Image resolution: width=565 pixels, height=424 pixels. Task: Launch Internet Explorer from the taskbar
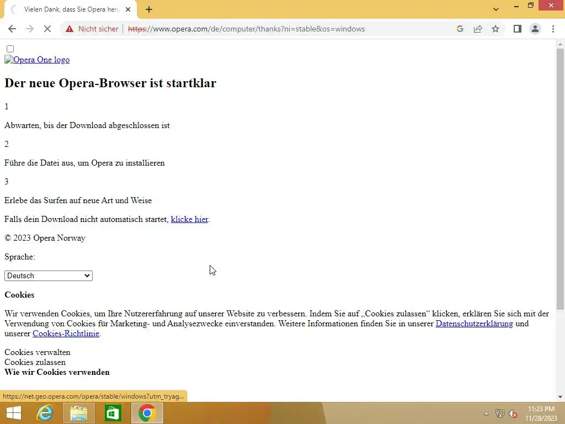coord(45,413)
